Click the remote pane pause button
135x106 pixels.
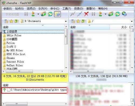tap(93, 14)
